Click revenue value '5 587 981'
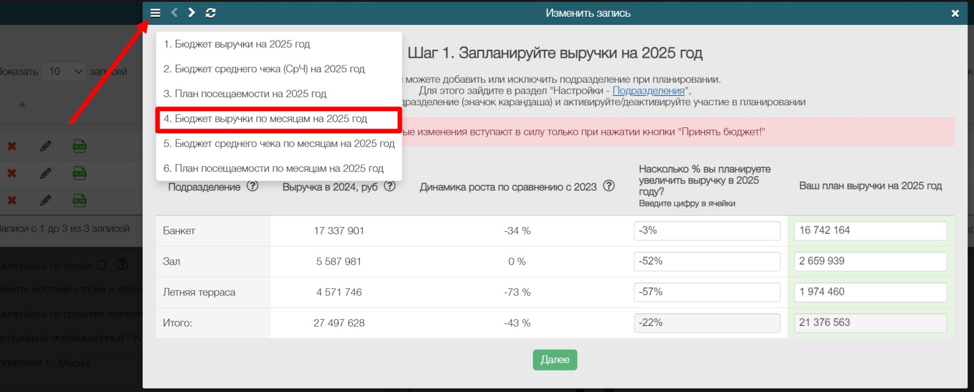 (x=339, y=261)
